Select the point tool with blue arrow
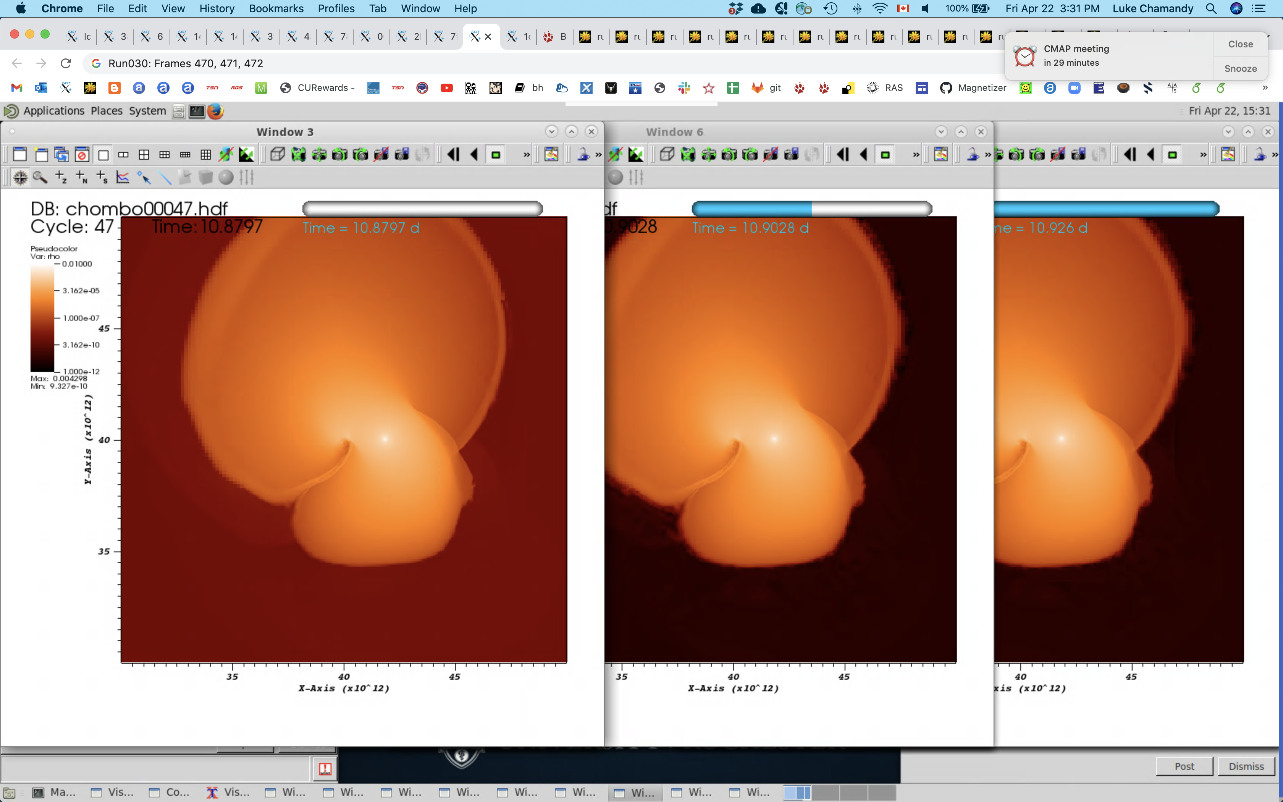Viewport: 1283px width, 802px height. pos(144,178)
